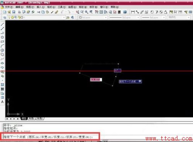Select the Spline curve tool

[x=2, y=59]
